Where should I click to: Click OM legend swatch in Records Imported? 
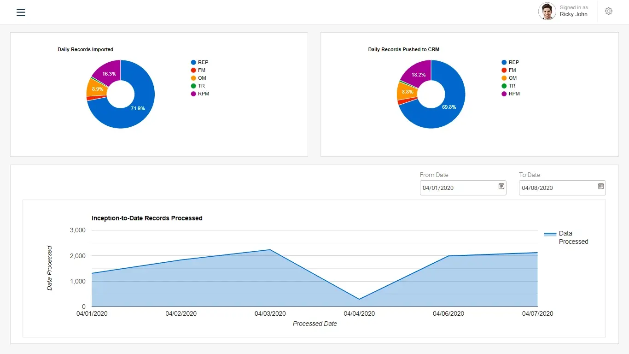click(x=194, y=78)
